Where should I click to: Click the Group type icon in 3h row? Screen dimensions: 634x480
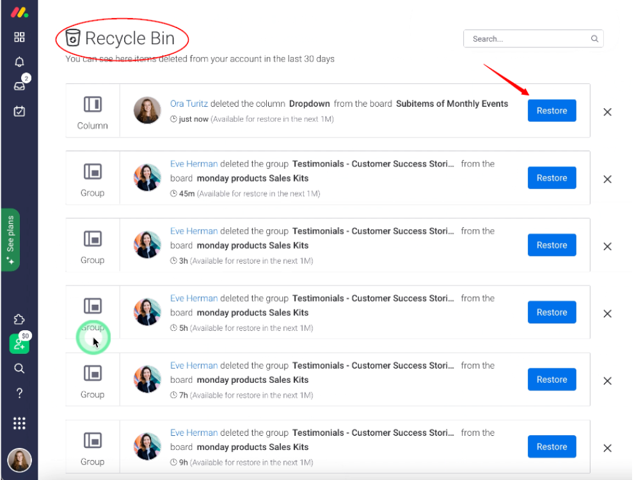point(93,239)
